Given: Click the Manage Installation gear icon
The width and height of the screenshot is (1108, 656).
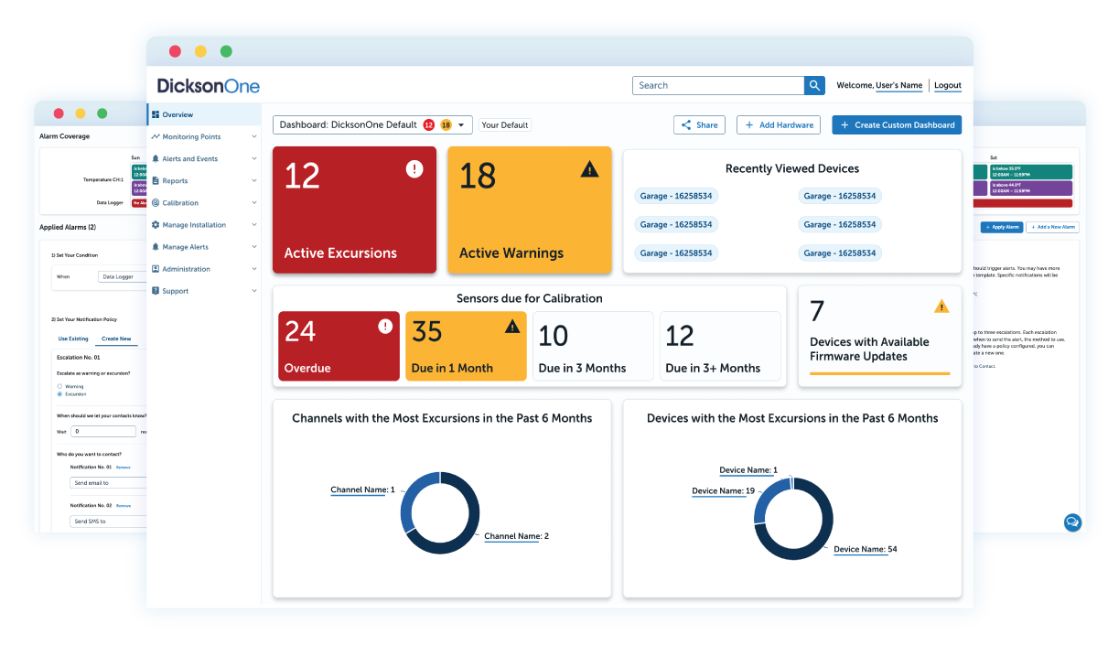Looking at the screenshot, I should pos(156,225).
